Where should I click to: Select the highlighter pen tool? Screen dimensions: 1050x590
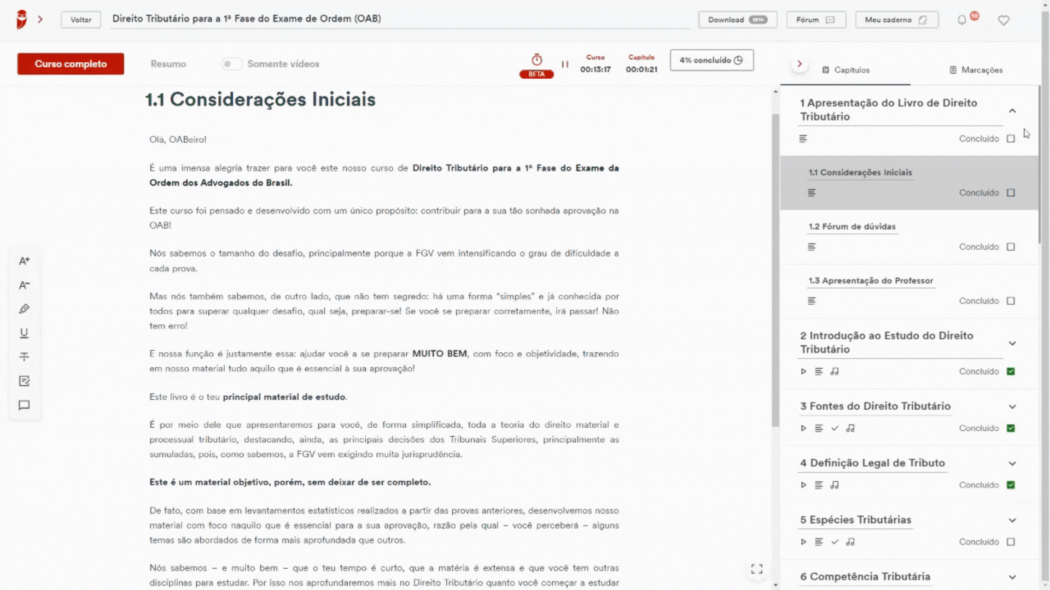pos(24,309)
